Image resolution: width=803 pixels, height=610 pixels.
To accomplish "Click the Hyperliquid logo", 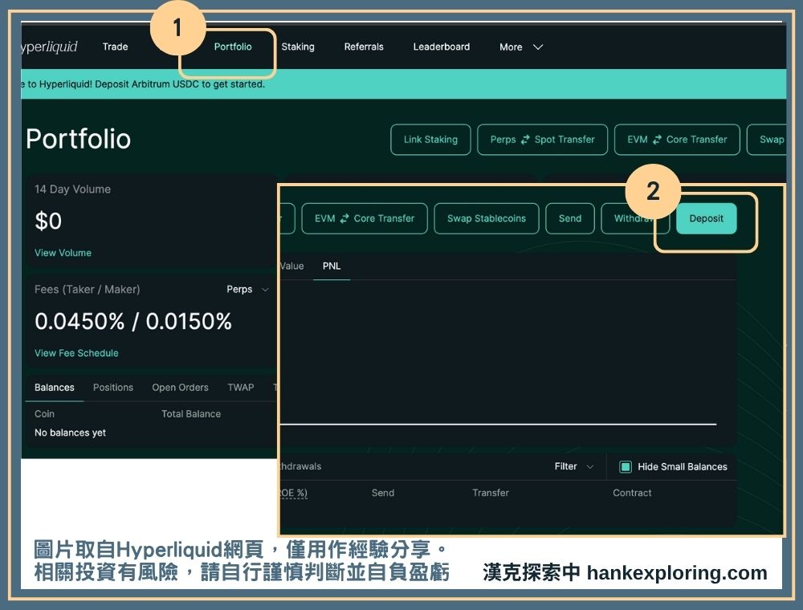I will (x=50, y=47).
